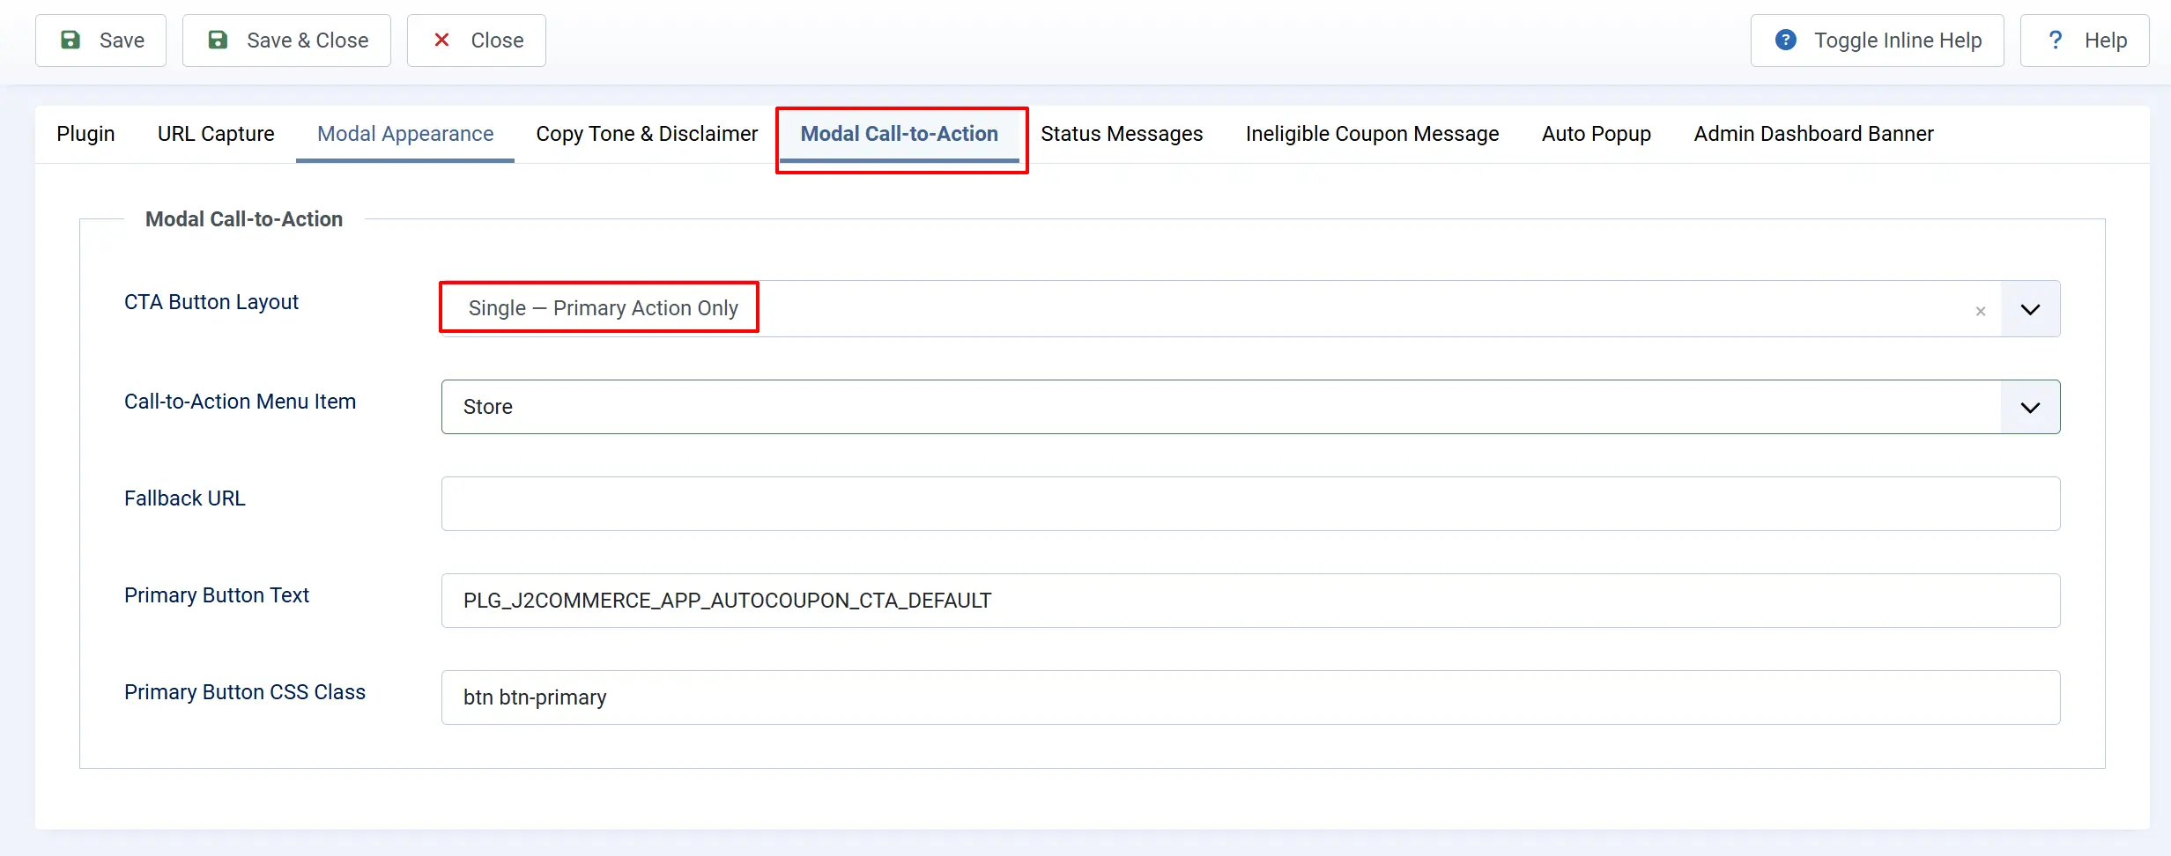Switch to the Status Messages tab

click(x=1122, y=134)
